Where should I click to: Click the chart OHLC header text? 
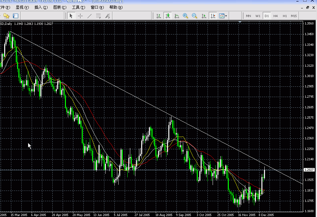click(x=27, y=24)
